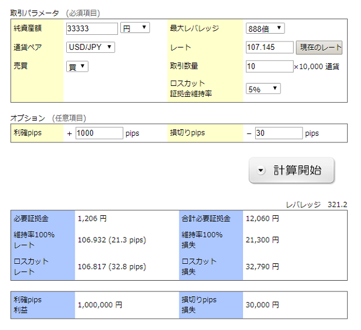Image resolution: width=361 pixels, height=330 pixels.
Task: Click the 取引パラメータ (必須項目) heading
Action: pyautogui.click(x=55, y=13)
